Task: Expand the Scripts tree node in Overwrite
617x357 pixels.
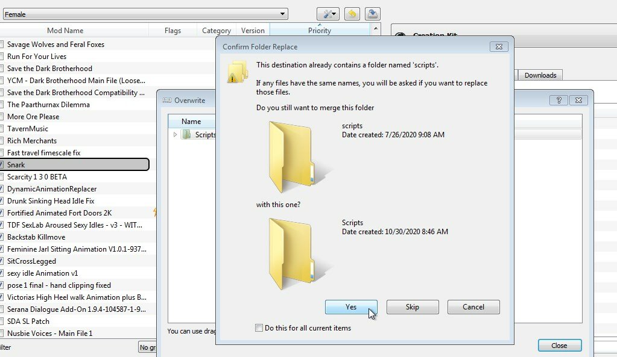Action: (175, 135)
